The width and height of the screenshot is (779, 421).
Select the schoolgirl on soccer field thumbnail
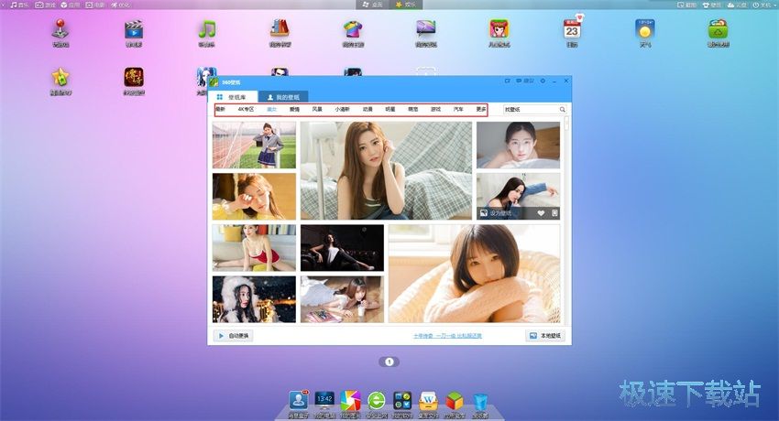(x=254, y=146)
